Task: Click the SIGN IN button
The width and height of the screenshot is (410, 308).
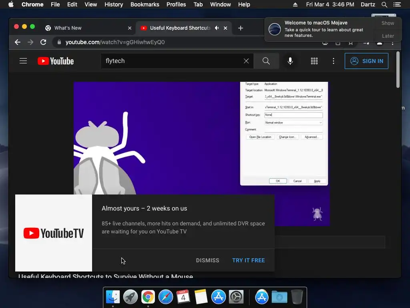Action: pyautogui.click(x=366, y=61)
